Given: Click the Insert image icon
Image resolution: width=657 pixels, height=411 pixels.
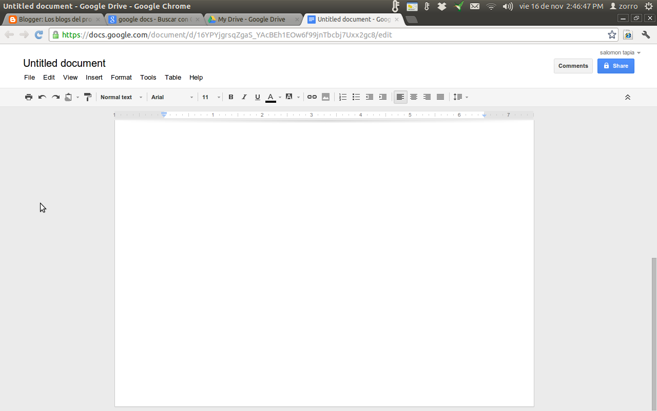Looking at the screenshot, I should [325, 97].
